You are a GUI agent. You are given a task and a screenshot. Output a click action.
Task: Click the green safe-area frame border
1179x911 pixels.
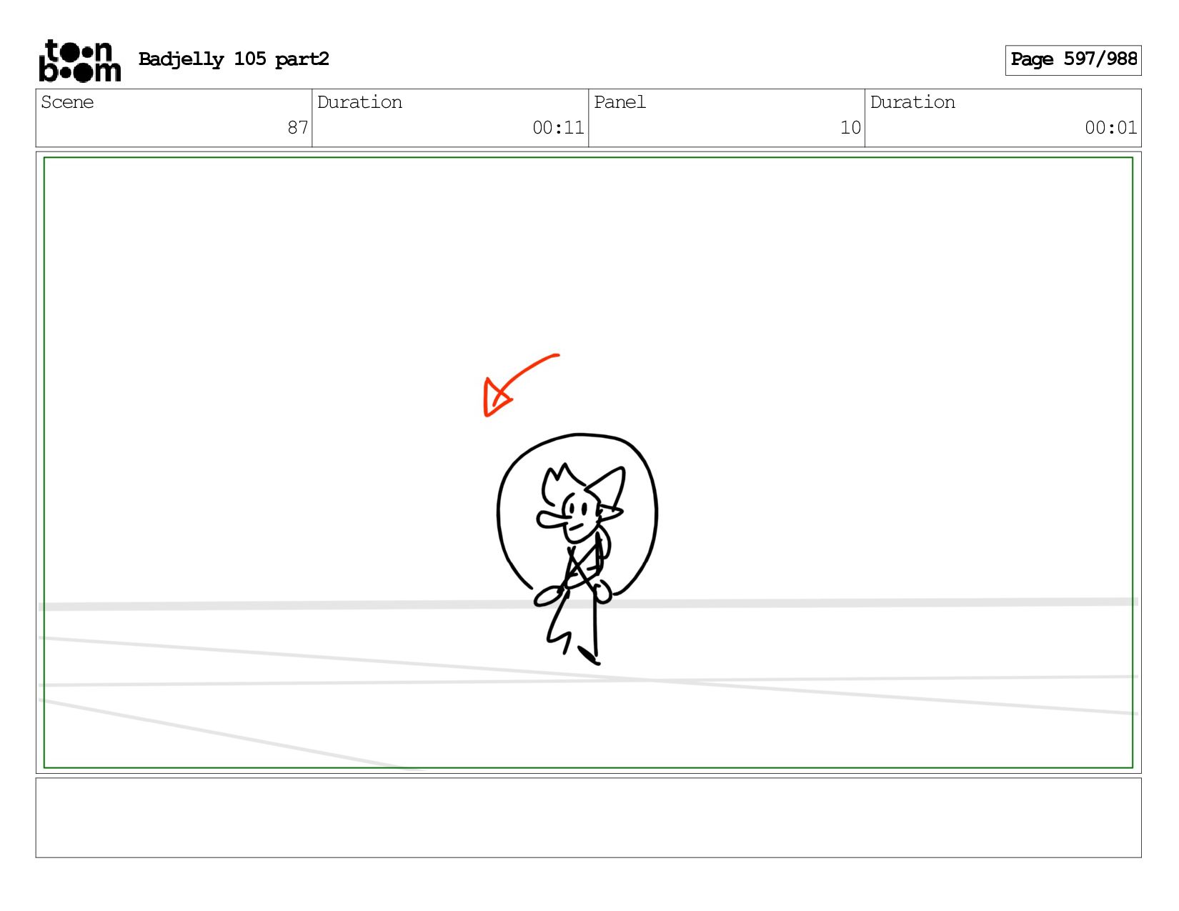(x=588, y=158)
